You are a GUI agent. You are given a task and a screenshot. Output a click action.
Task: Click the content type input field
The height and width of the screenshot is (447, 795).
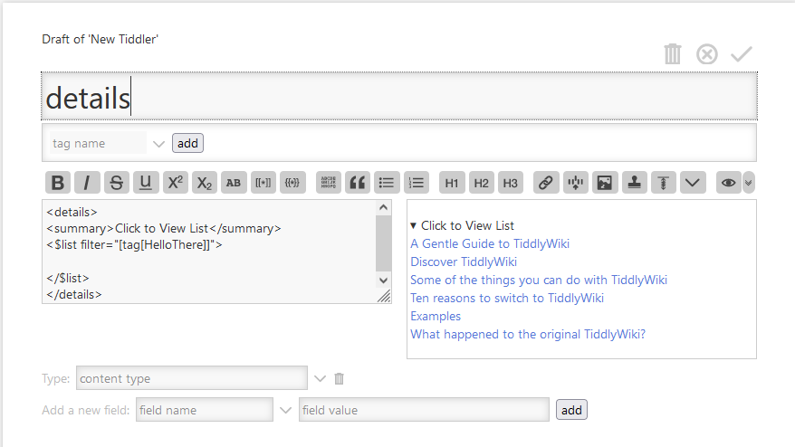tap(192, 378)
